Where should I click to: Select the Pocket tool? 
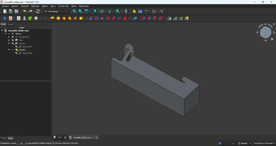coord(91,19)
